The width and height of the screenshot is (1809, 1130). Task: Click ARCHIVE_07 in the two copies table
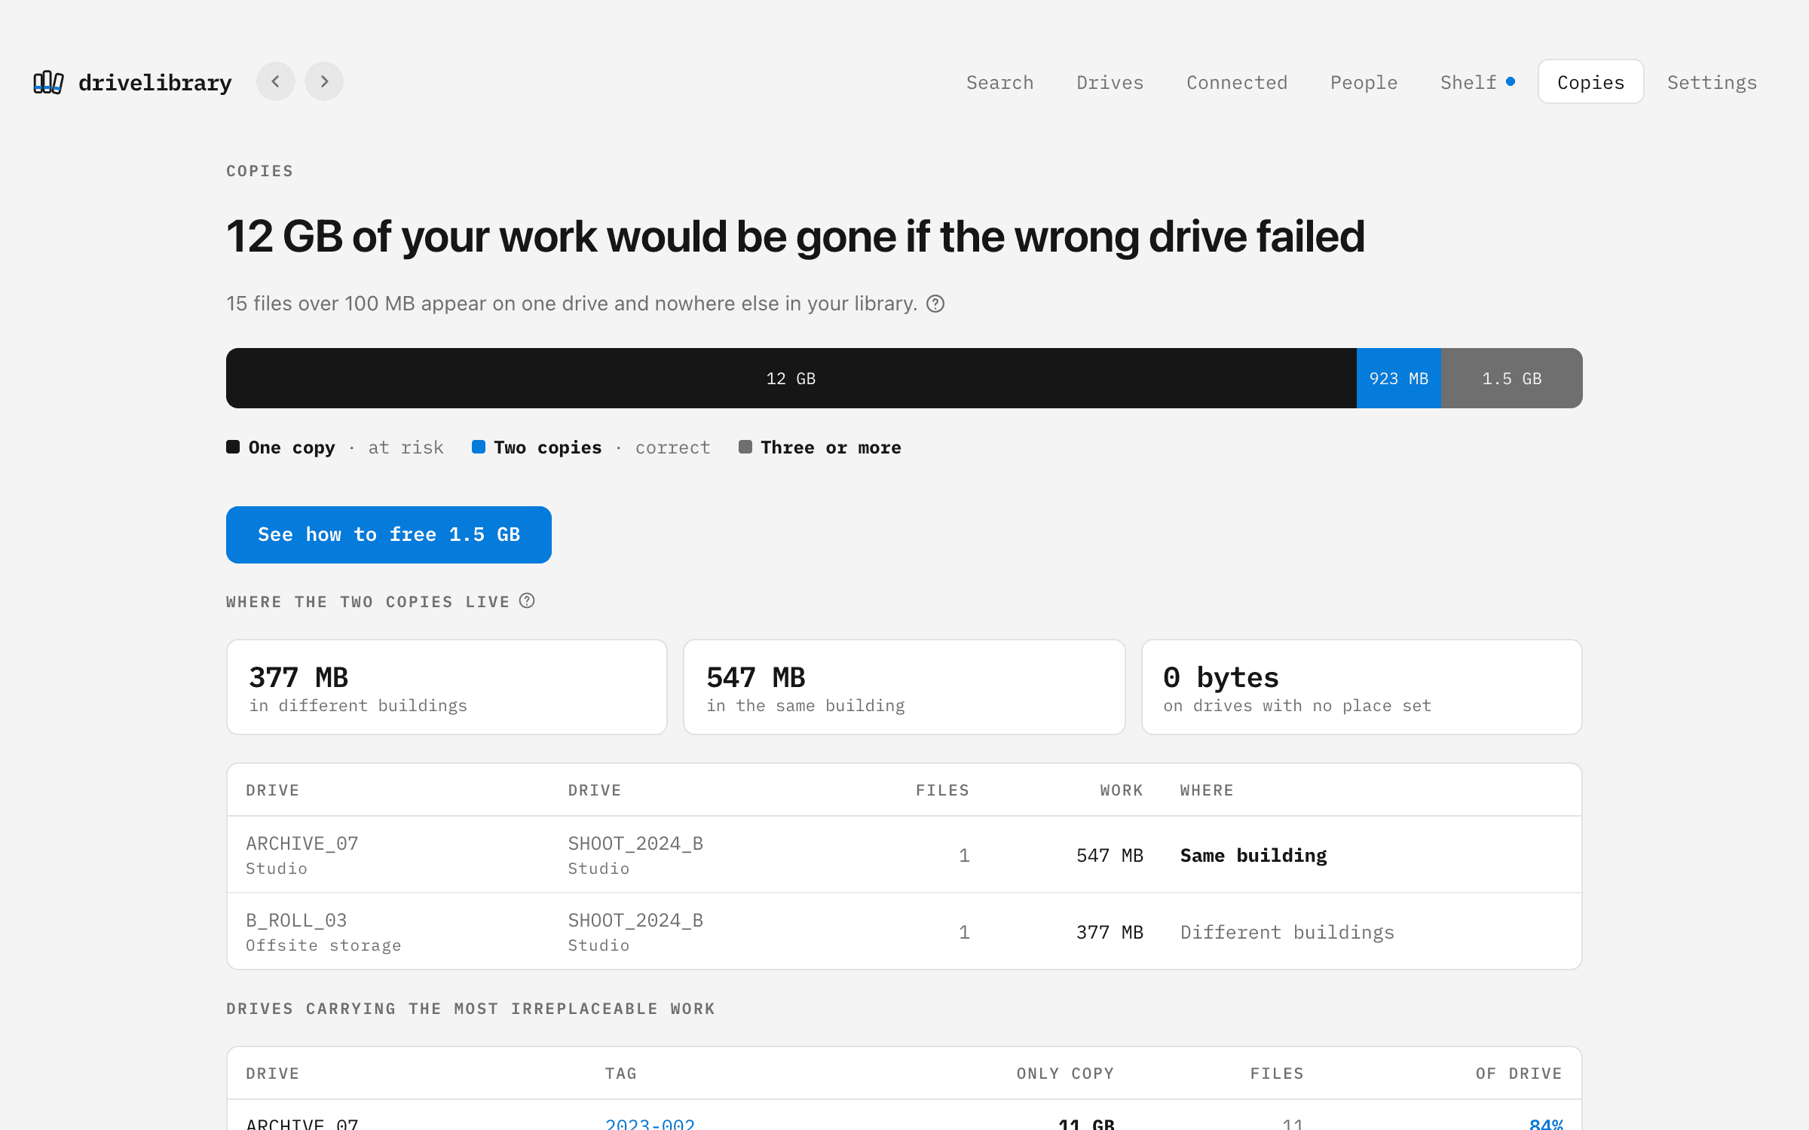click(x=302, y=844)
